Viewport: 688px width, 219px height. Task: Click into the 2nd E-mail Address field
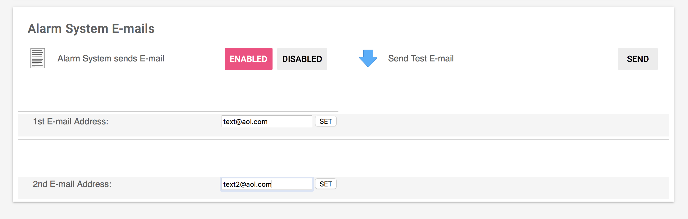[267, 184]
